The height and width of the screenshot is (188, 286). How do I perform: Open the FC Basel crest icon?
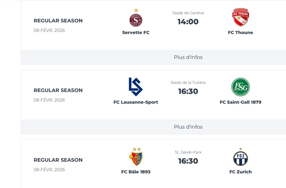click(136, 158)
